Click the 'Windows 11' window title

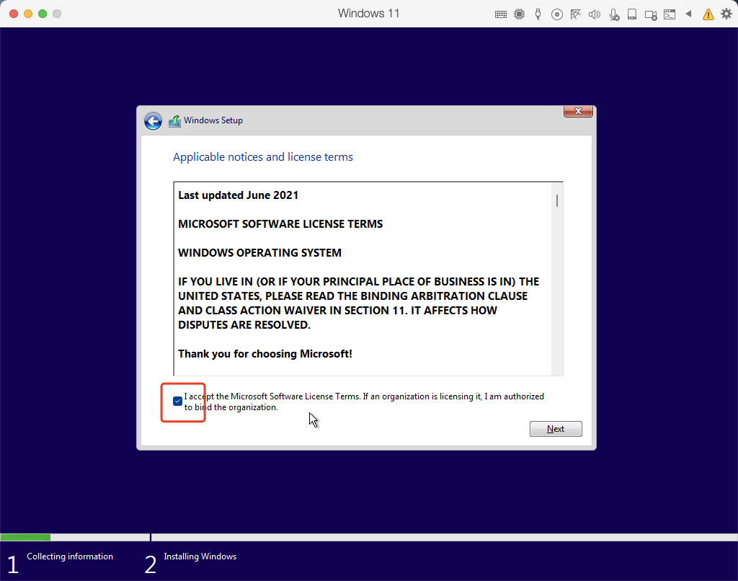pos(368,13)
